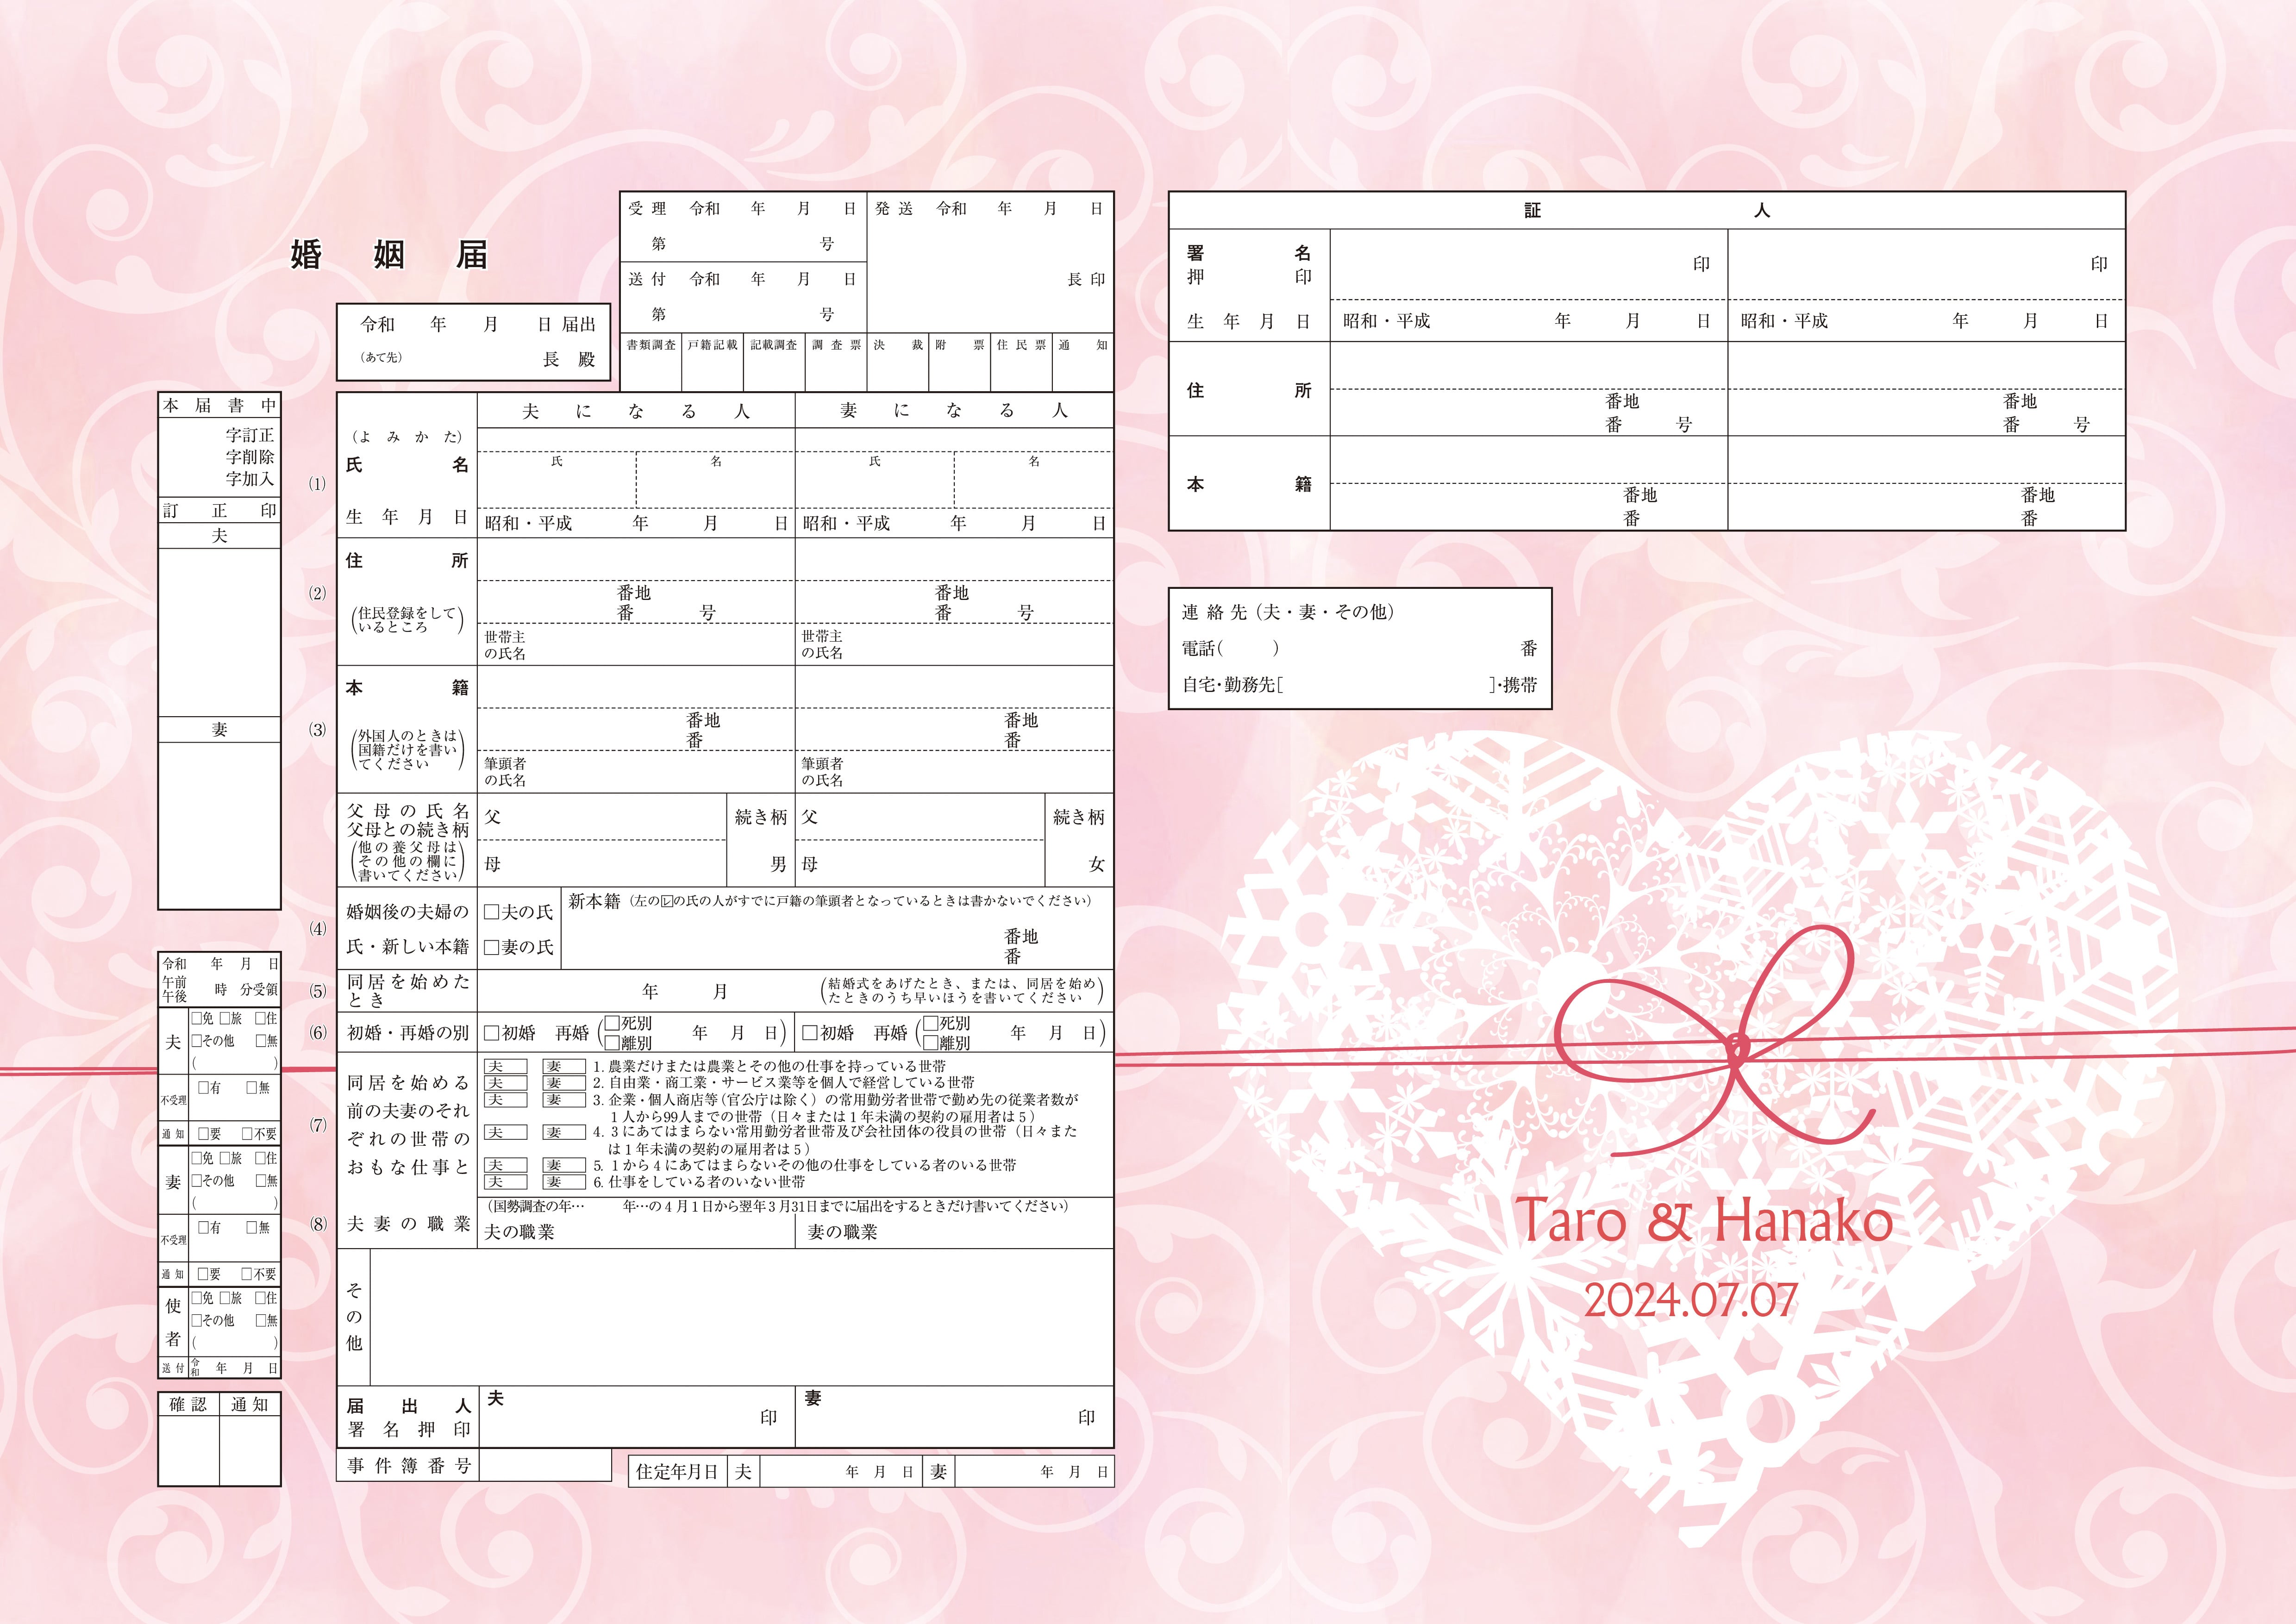Click the 住民票 stamp cell
The width and height of the screenshot is (2296, 1624).
1021,362
